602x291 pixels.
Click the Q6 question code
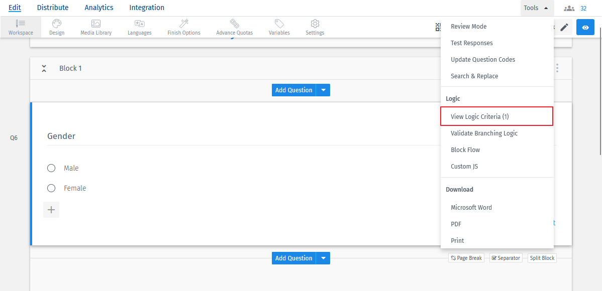coord(14,137)
